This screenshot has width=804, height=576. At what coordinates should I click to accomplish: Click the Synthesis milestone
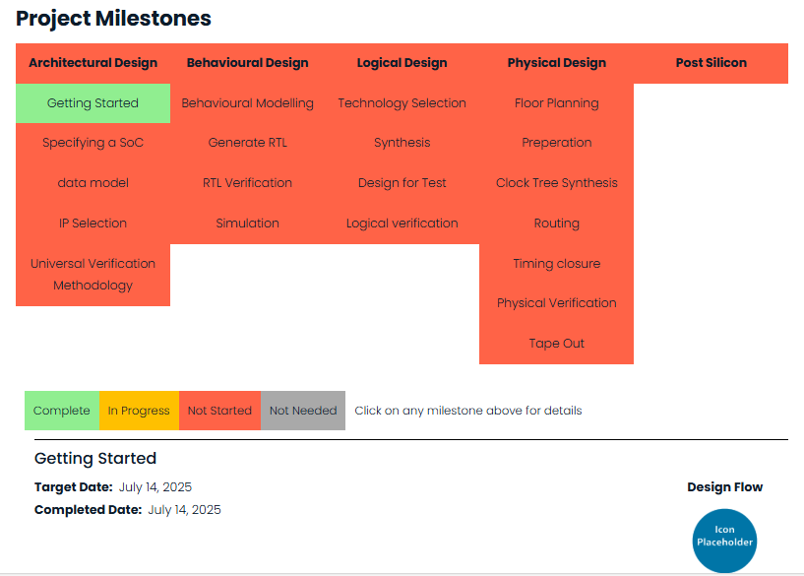402,142
